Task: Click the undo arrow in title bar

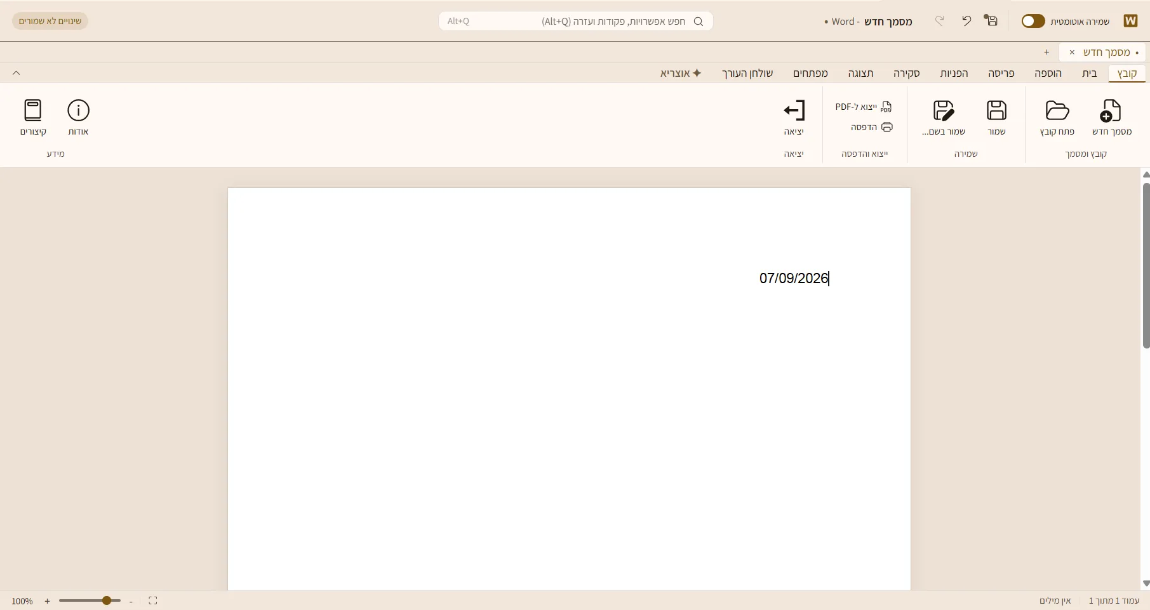Action: (x=966, y=21)
